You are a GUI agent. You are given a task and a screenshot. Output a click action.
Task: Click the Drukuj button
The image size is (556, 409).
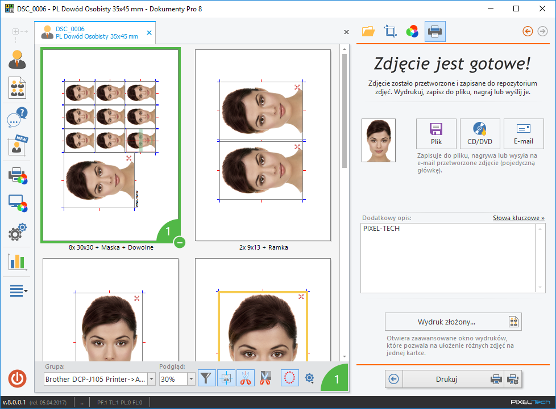point(446,379)
